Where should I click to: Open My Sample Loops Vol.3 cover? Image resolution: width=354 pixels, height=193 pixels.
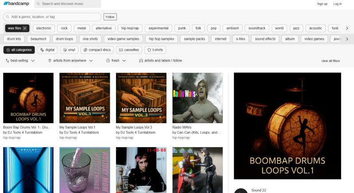(141, 98)
